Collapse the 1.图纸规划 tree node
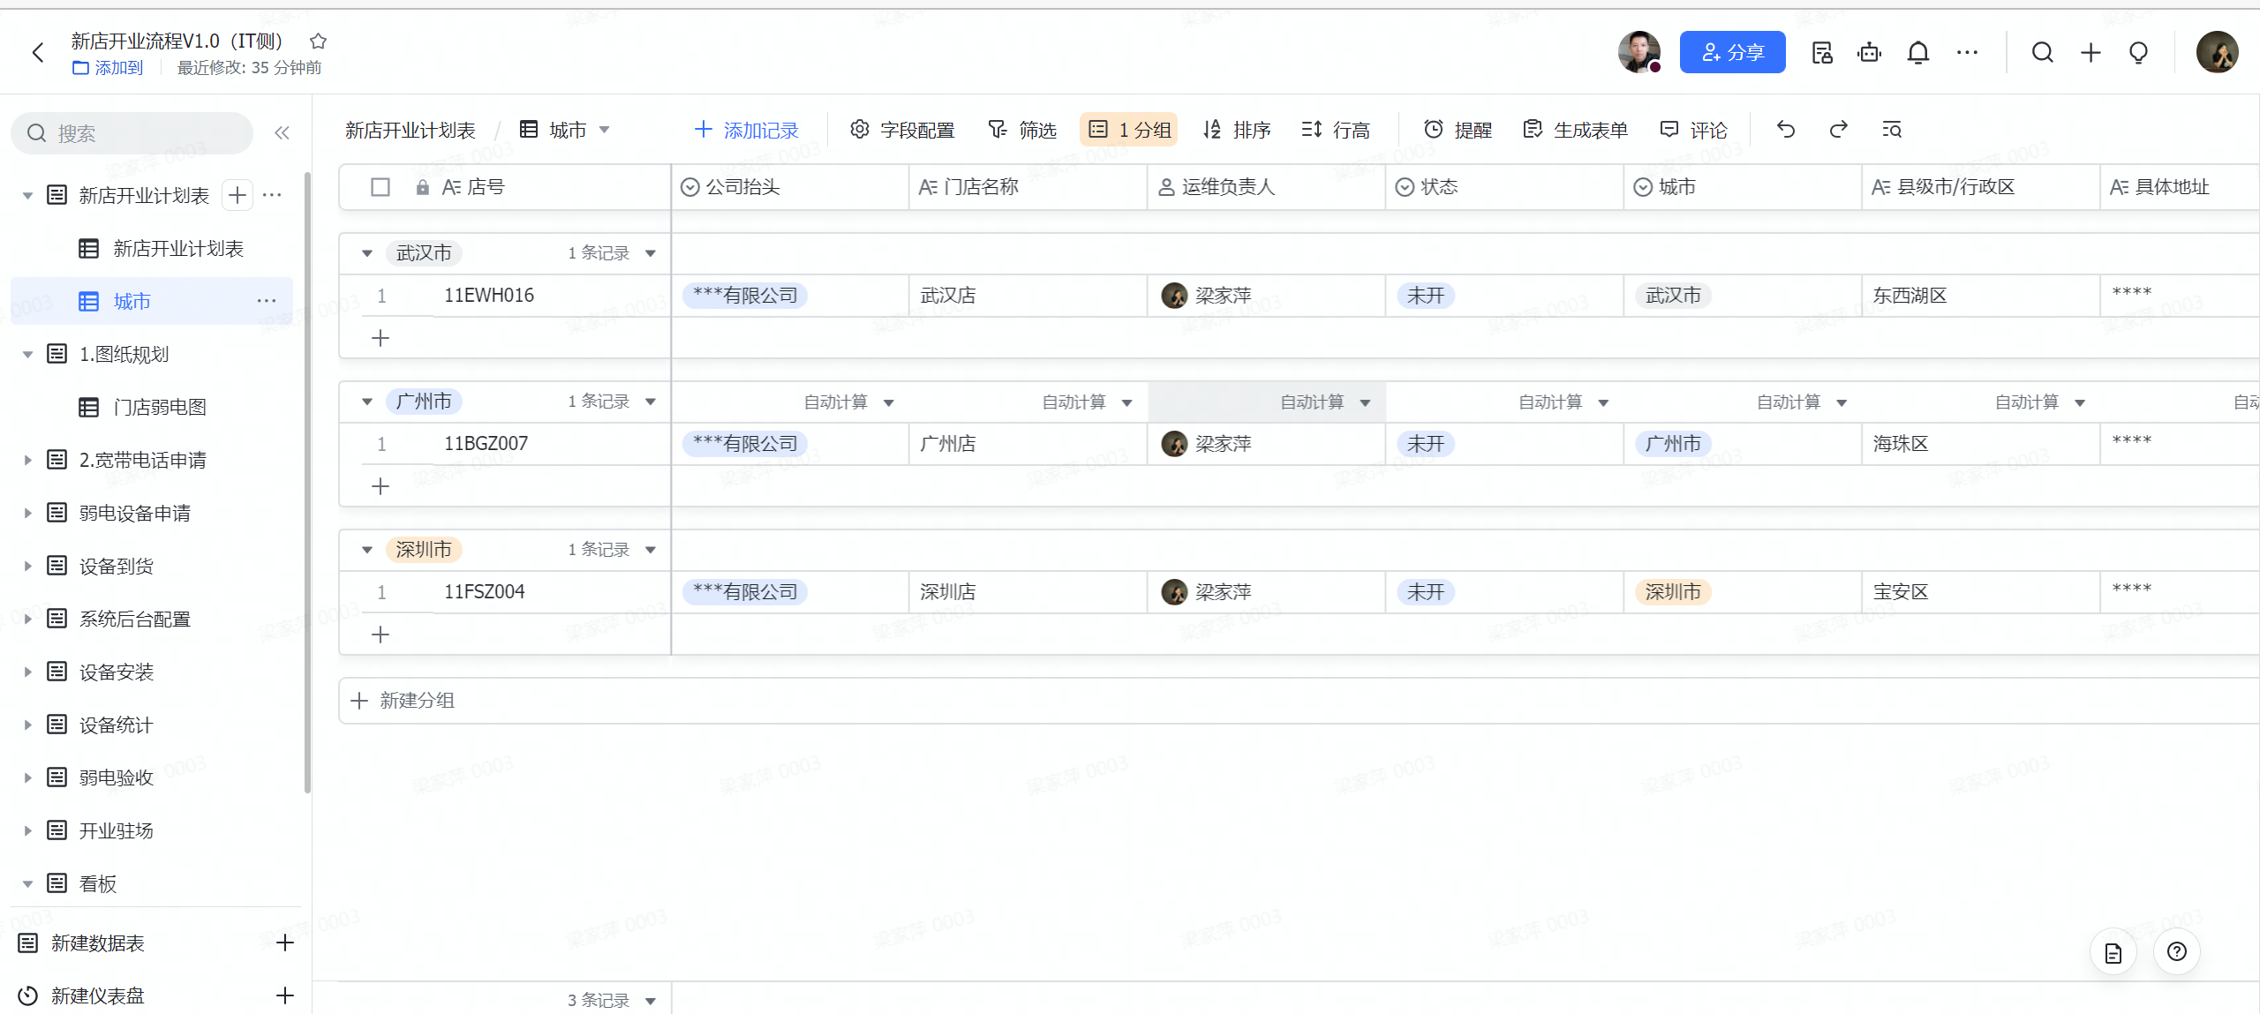The image size is (2260, 1014). click(27, 354)
